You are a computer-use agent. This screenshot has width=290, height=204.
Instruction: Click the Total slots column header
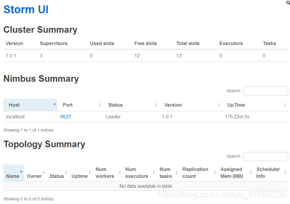188,43
